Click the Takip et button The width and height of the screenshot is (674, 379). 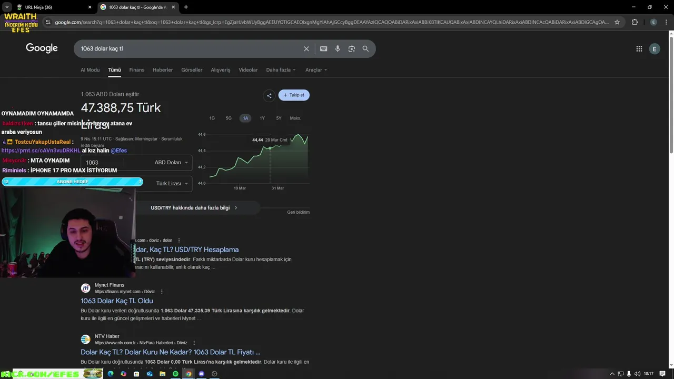pos(294,95)
